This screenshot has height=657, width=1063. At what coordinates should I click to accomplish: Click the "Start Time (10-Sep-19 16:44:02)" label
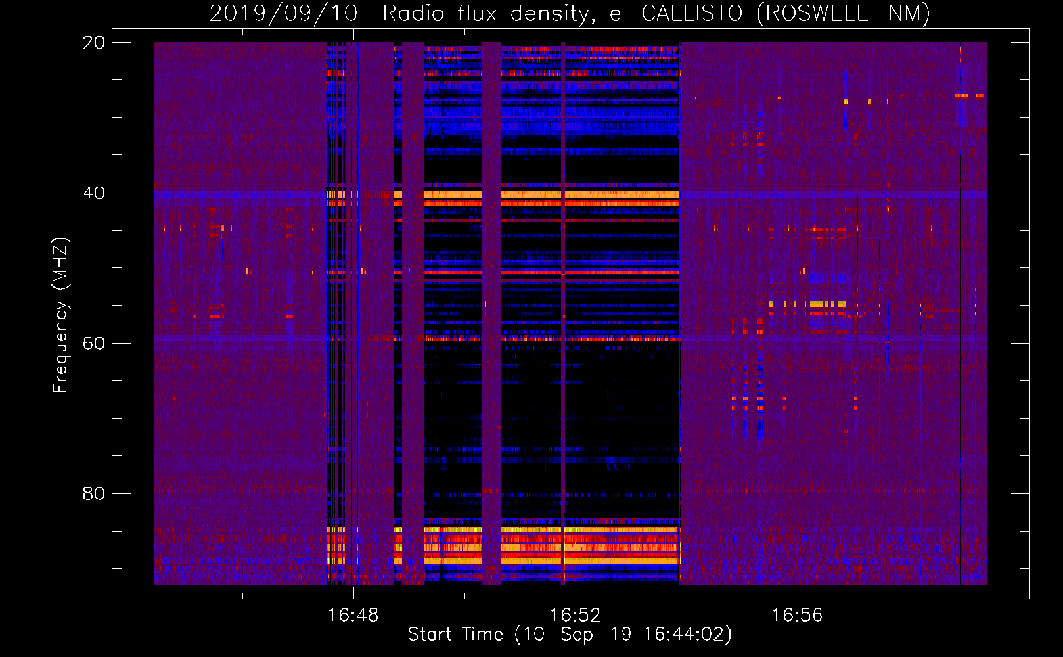point(570,635)
